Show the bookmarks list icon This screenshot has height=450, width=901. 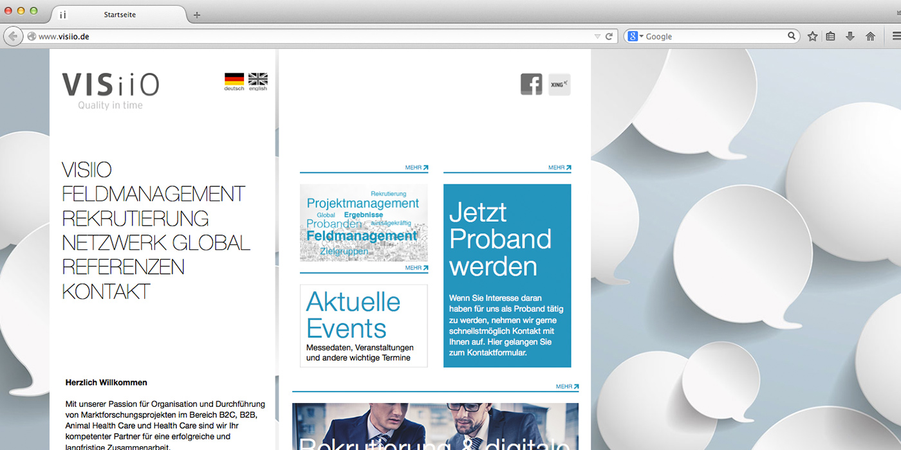pos(831,37)
